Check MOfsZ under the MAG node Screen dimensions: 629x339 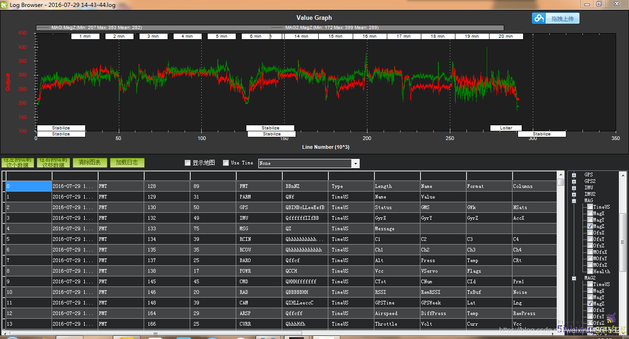click(590, 265)
